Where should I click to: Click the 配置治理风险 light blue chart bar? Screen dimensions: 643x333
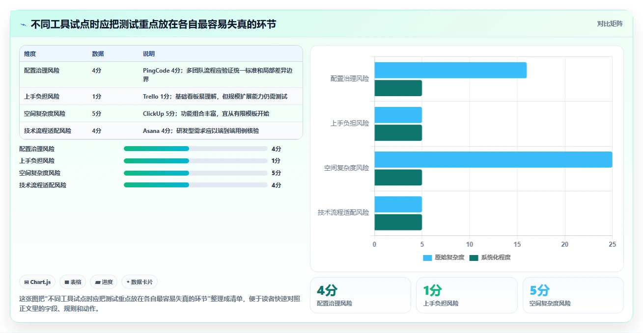coord(450,70)
